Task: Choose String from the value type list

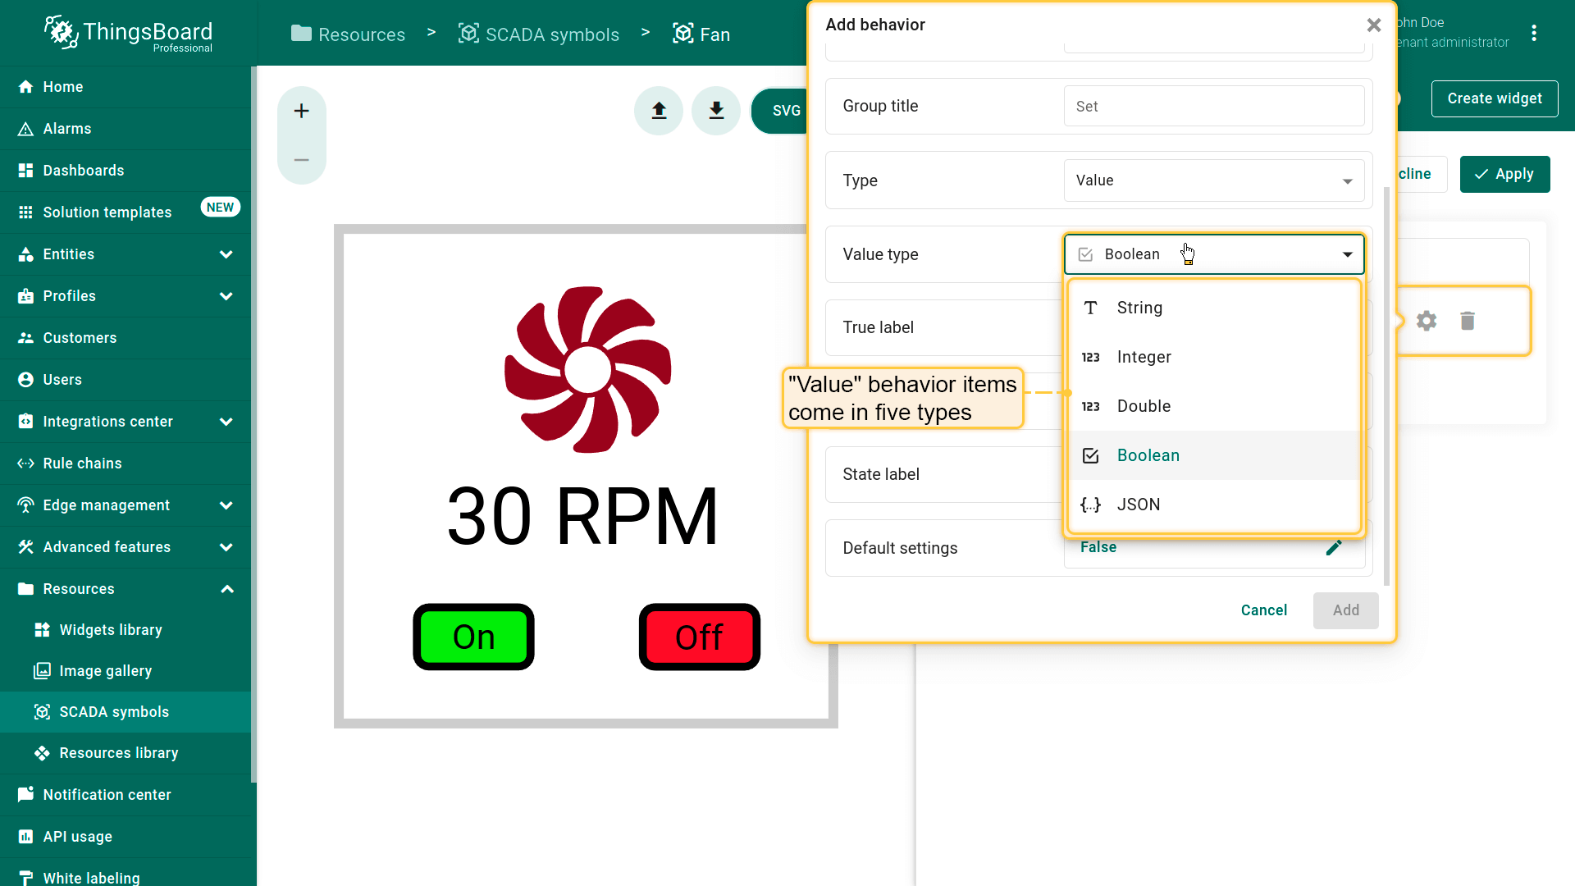Action: point(1139,308)
